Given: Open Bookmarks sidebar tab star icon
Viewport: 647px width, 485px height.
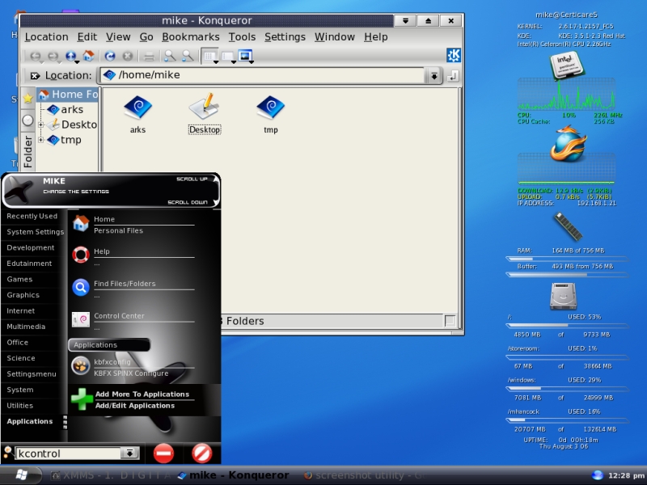Looking at the screenshot, I should coord(27,99).
